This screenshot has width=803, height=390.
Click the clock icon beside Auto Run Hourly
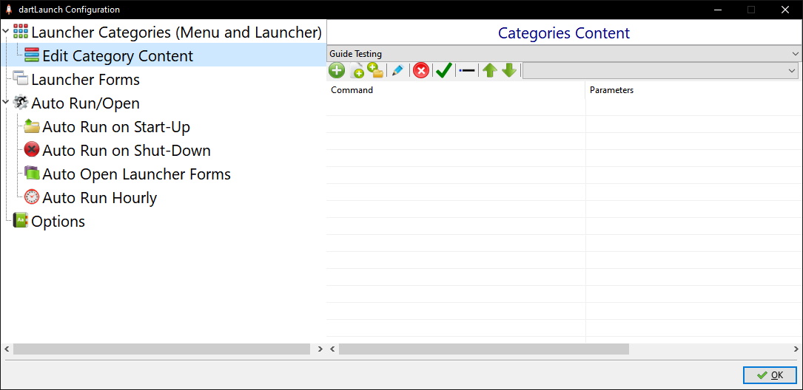pyautogui.click(x=32, y=196)
